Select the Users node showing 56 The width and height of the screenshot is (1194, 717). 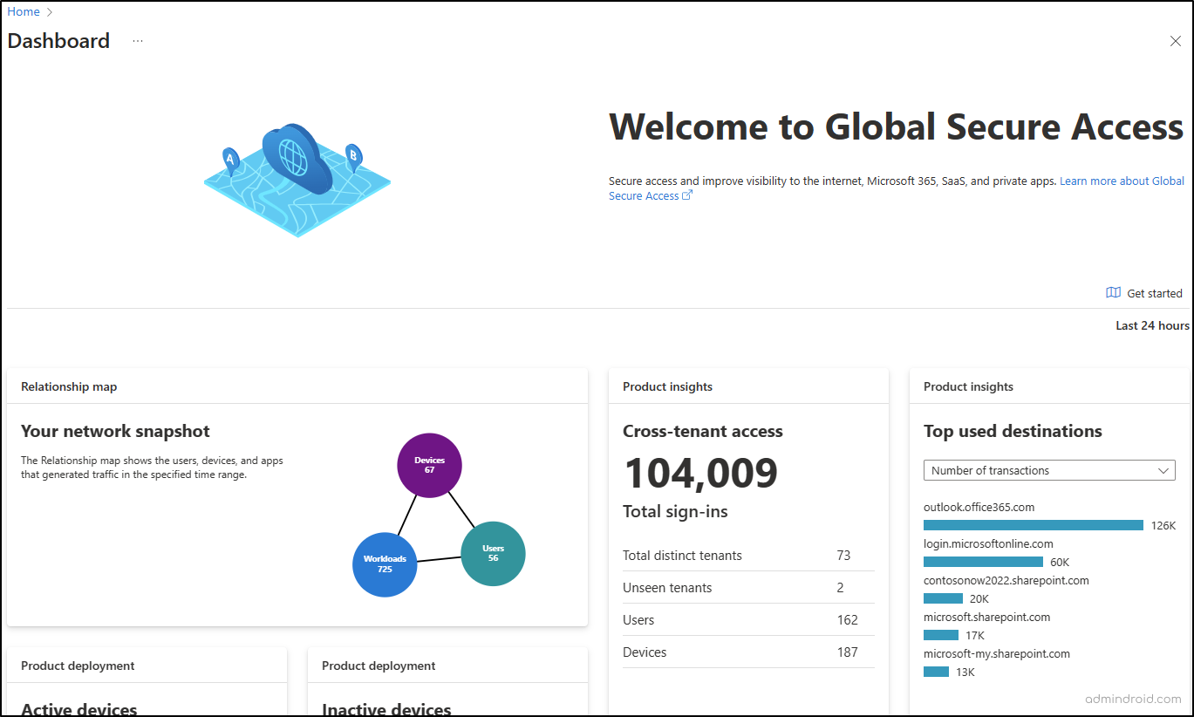click(x=494, y=553)
